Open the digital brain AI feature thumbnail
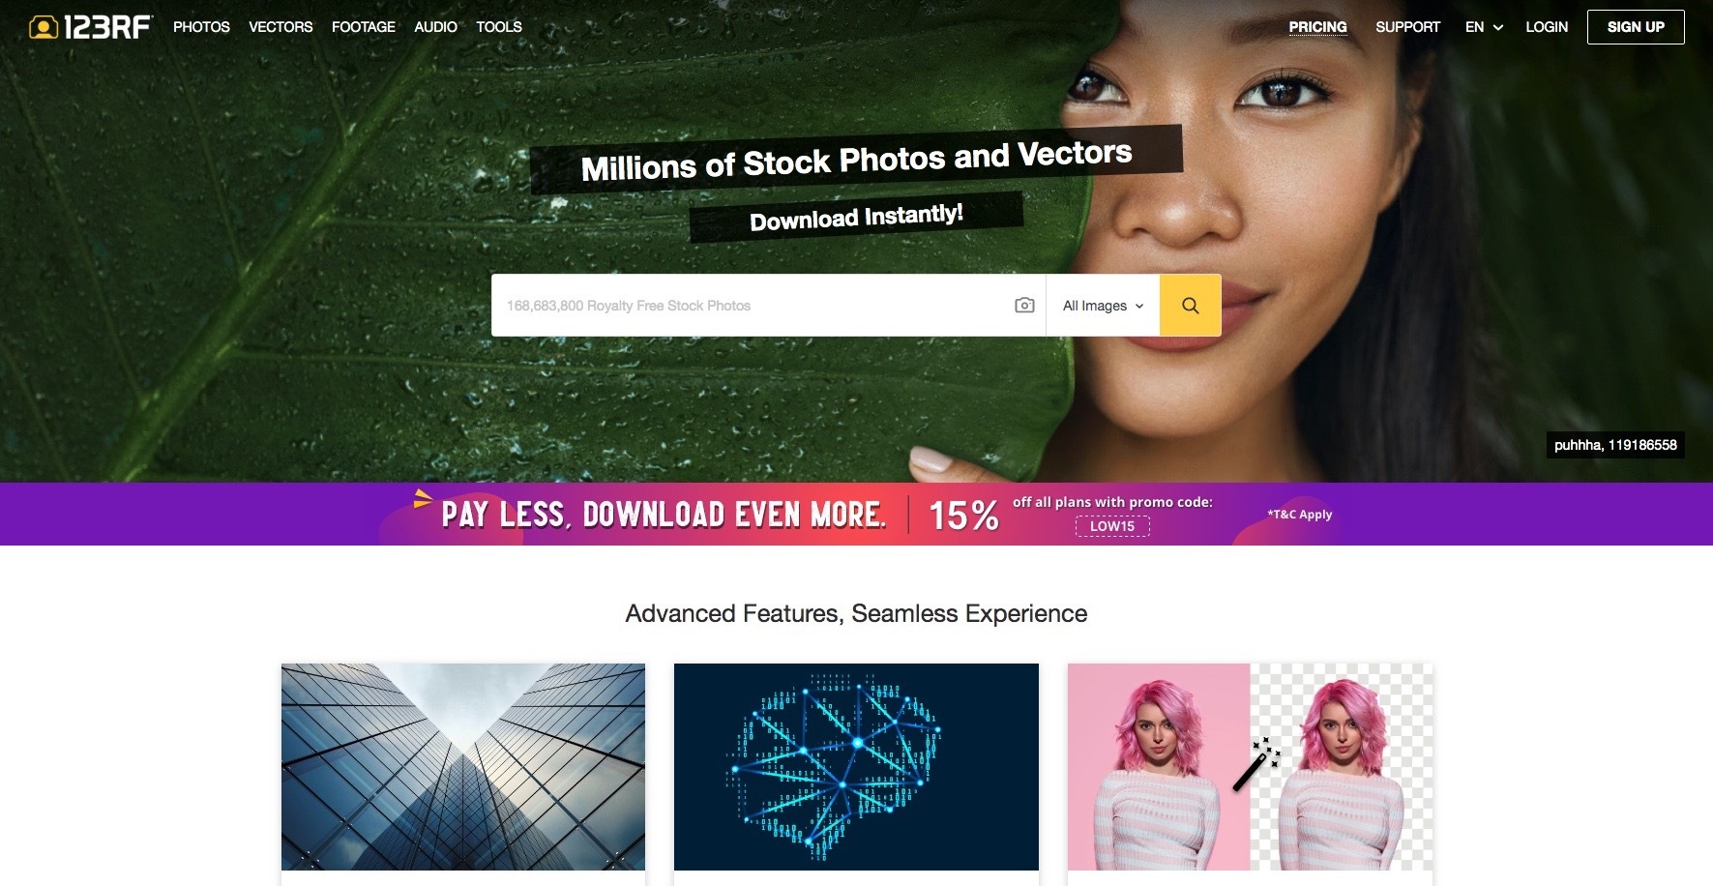 [856, 767]
